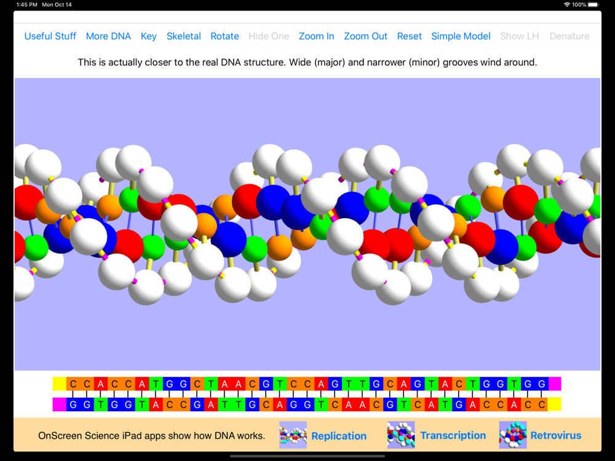Rotate the DNA model
The width and height of the screenshot is (615, 461).
(x=224, y=36)
